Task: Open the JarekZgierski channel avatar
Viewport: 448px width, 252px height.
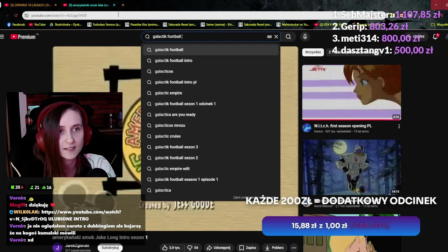Action: (x=57, y=248)
